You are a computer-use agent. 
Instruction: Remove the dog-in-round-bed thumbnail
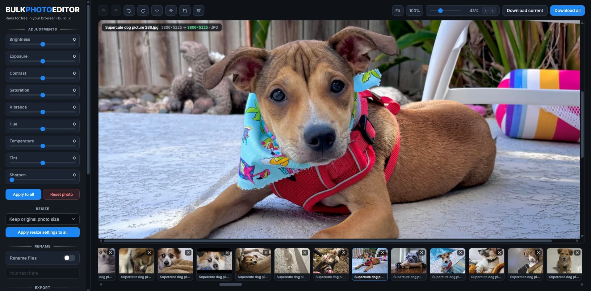tap(266, 252)
